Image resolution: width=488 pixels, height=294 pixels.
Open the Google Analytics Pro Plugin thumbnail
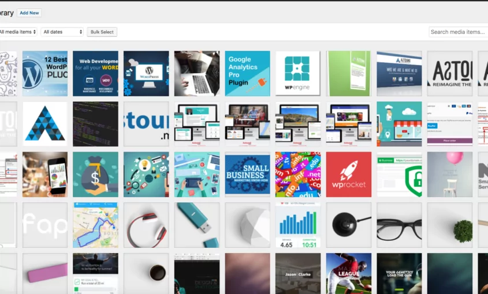tap(248, 74)
